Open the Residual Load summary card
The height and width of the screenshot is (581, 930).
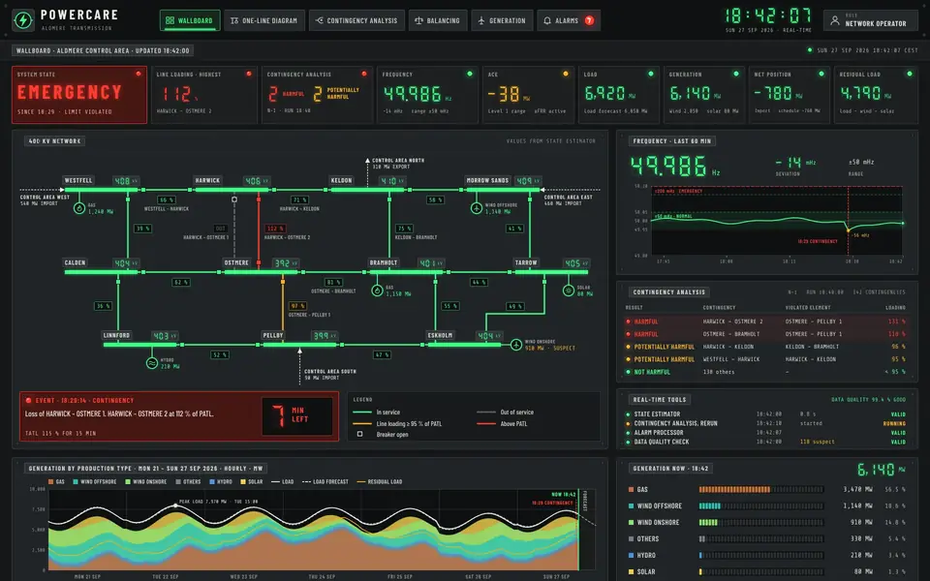point(875,95)
